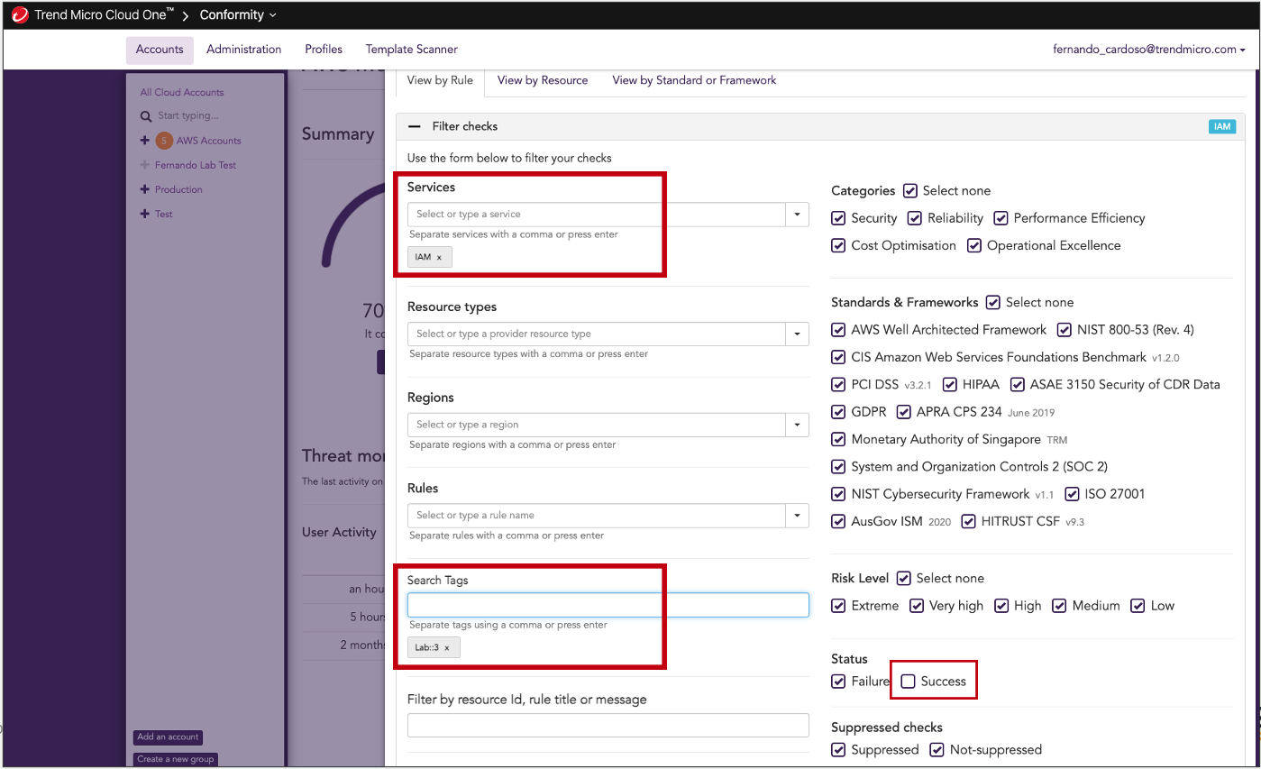Switch to View by Standard or Framework tab
The image size is (1261, 769).
pyautogui.click(x=694, y=80)
